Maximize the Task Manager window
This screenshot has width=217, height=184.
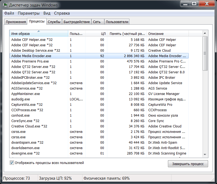194,4
